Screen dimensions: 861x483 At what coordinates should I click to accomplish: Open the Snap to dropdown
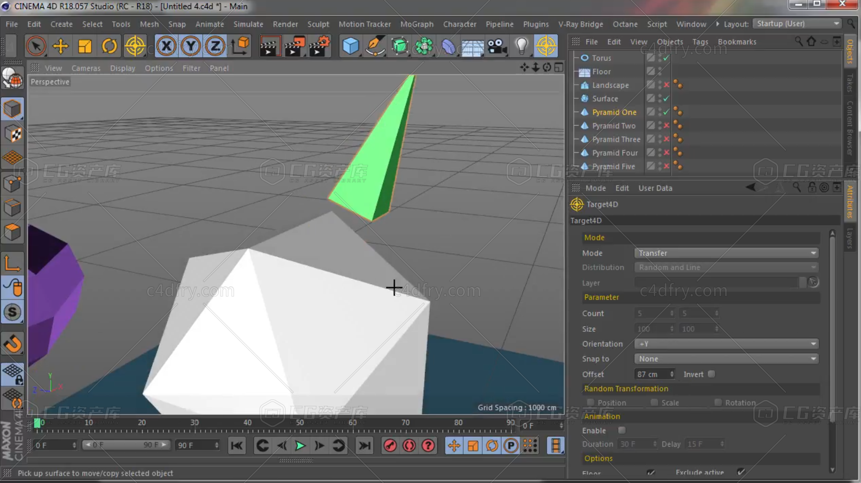tap(726, 359)
